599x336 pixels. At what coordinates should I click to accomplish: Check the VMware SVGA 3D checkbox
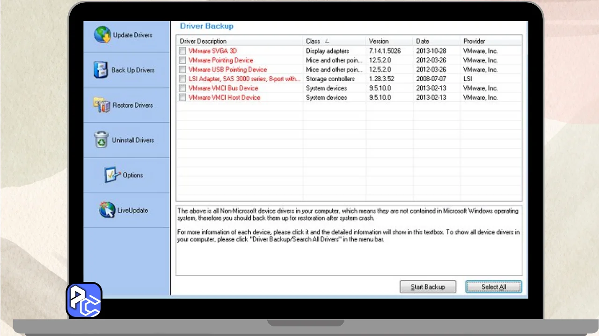coord(183,51)
